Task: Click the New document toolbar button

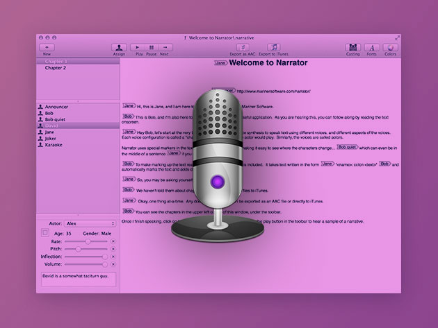Action: [x=47, y=47]
